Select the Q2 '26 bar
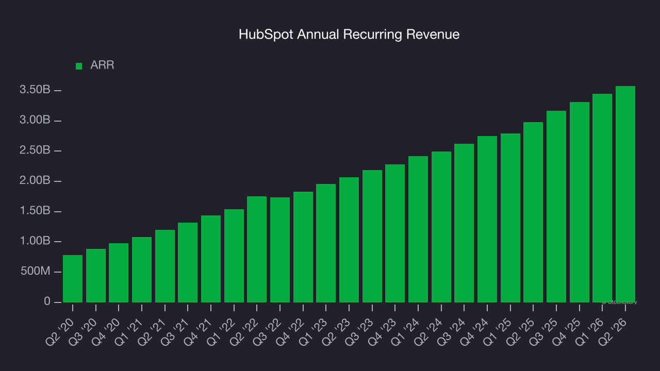 click(x=625, y=194)
